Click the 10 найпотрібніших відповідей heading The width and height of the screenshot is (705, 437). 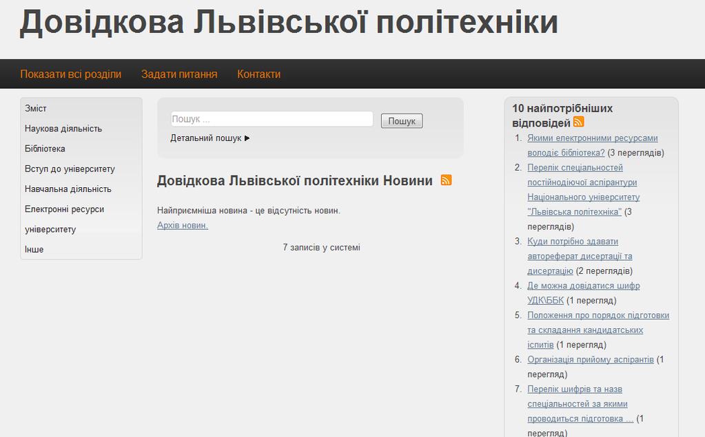(x=562, y=116)
